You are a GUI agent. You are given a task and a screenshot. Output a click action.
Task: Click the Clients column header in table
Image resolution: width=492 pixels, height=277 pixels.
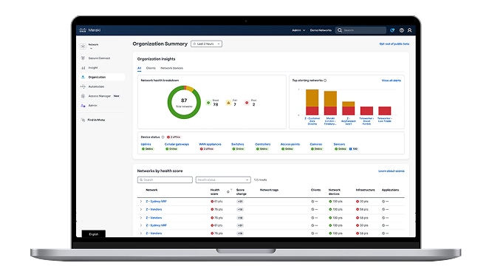pyautogui.click(x=315, y=190)
